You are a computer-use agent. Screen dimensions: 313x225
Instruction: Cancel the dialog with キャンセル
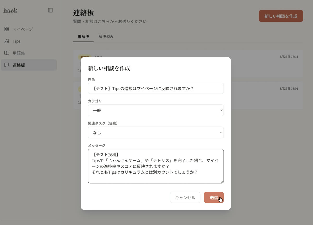click(x=185, y=197)
